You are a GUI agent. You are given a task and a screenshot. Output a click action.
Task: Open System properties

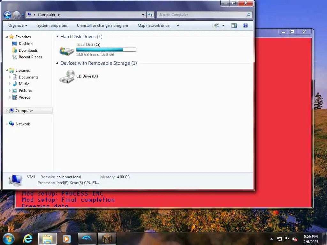[x=52, y=26]
